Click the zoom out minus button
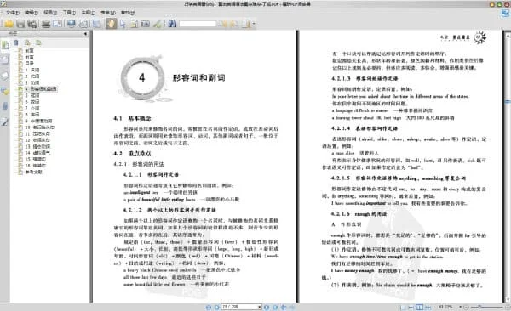This screenshot has height=311, width=511. tap(467, 307)
